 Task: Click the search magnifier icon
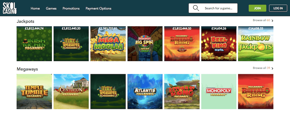[x=196, y=8]
